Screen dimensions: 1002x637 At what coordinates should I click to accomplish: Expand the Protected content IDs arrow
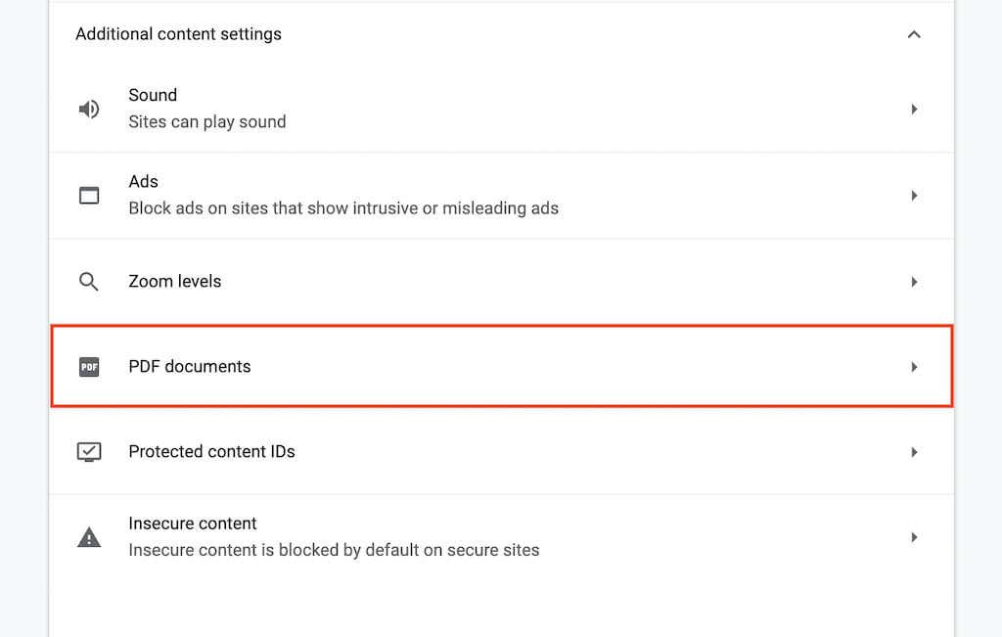tap(914, 452)
